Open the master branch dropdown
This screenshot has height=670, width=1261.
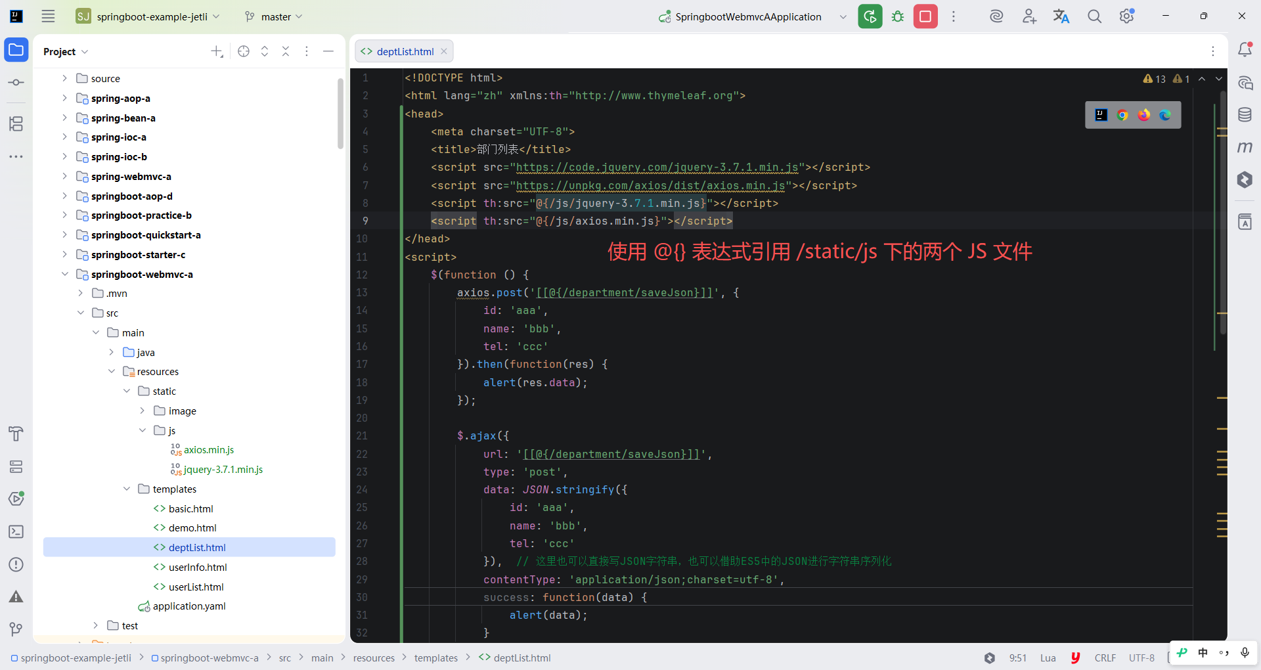click(x=273, y=16)
